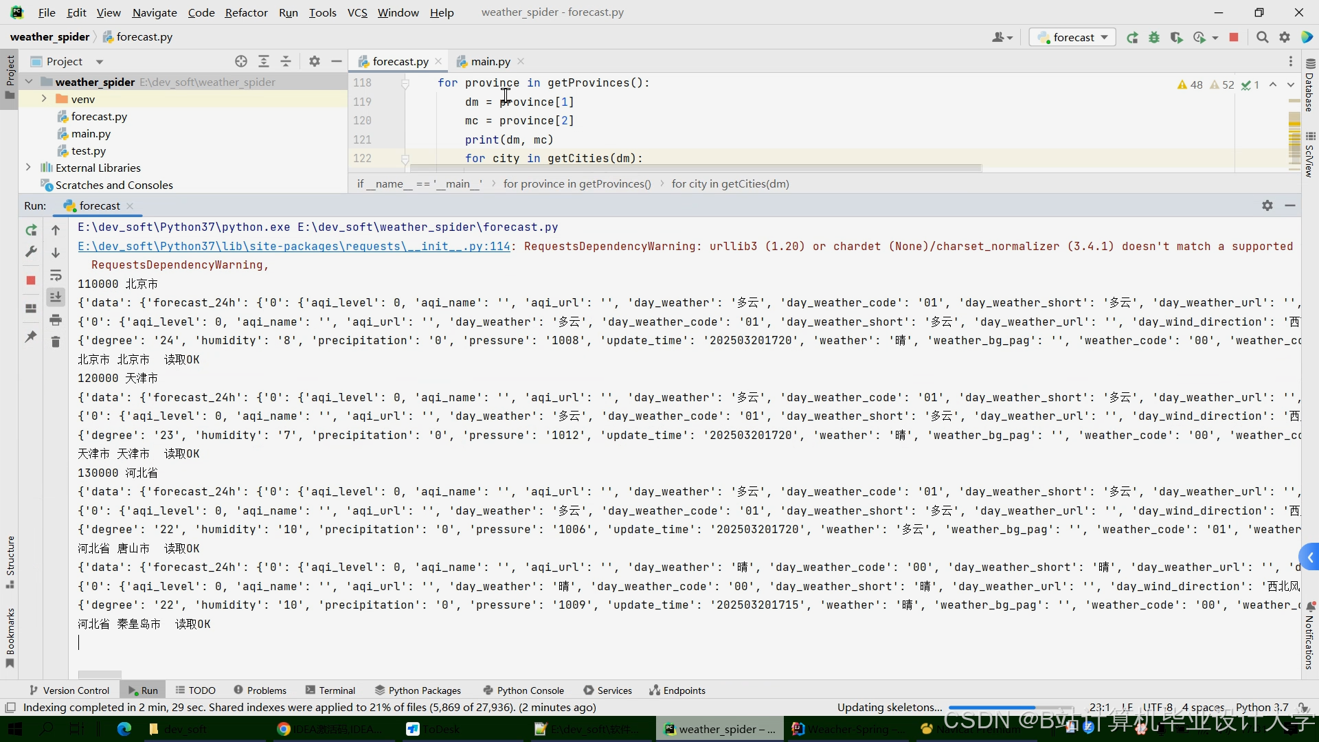Collapse all in the Project tool window
The image size is (1319, 742).
[x=286, y=61]
